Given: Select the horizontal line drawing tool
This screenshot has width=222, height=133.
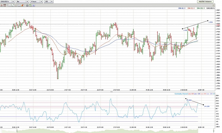Looking at the screenshot, I should click(x=10, y=5).
